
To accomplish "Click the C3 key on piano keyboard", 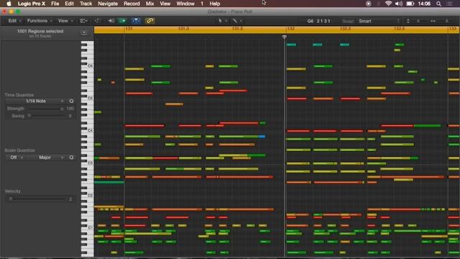I will 88,163.
